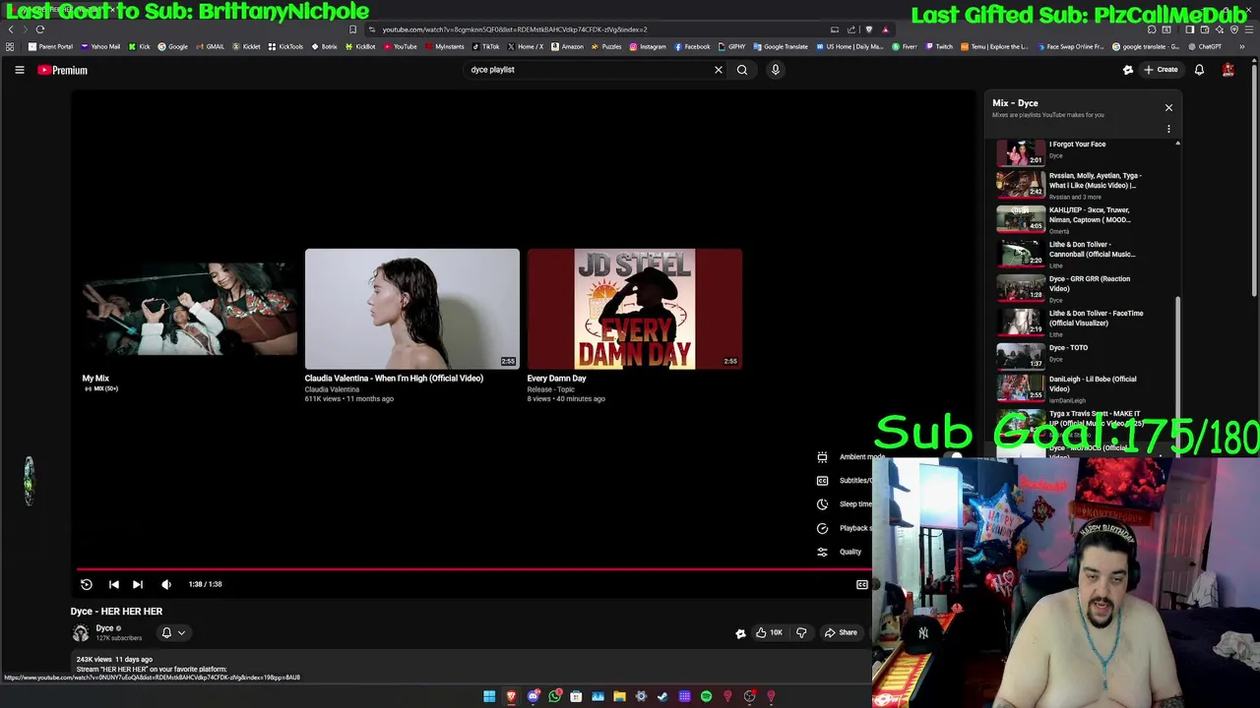The width and height of the screenshot is (1260, 708).
Task: Share the video
Action: (x=841, y=632)
